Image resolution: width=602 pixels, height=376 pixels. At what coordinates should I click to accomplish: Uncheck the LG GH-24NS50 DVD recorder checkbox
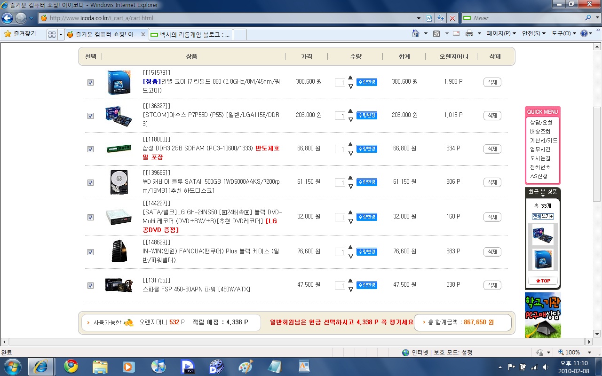90,217
